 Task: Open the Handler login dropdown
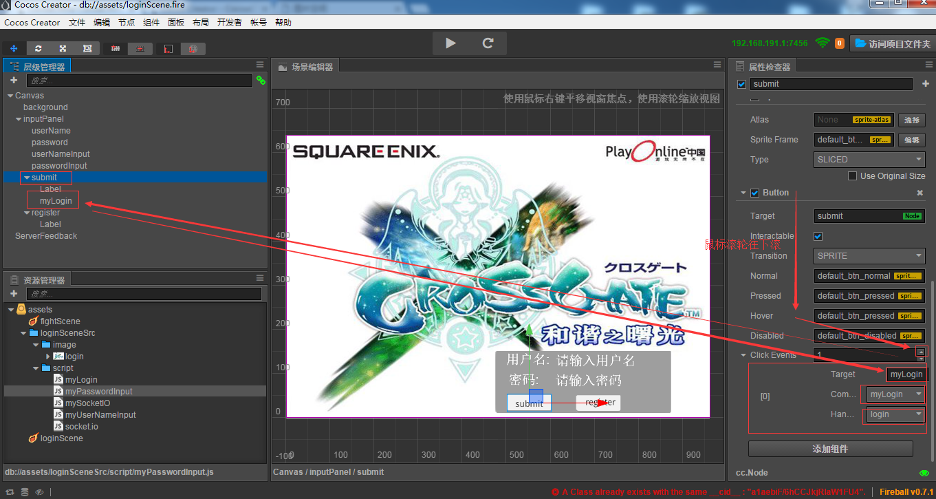895,414
